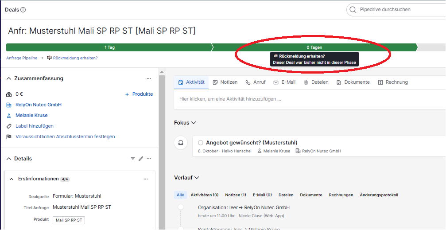Open the Details three-dot menu
The image size is (446, 230).
[149, 159]
